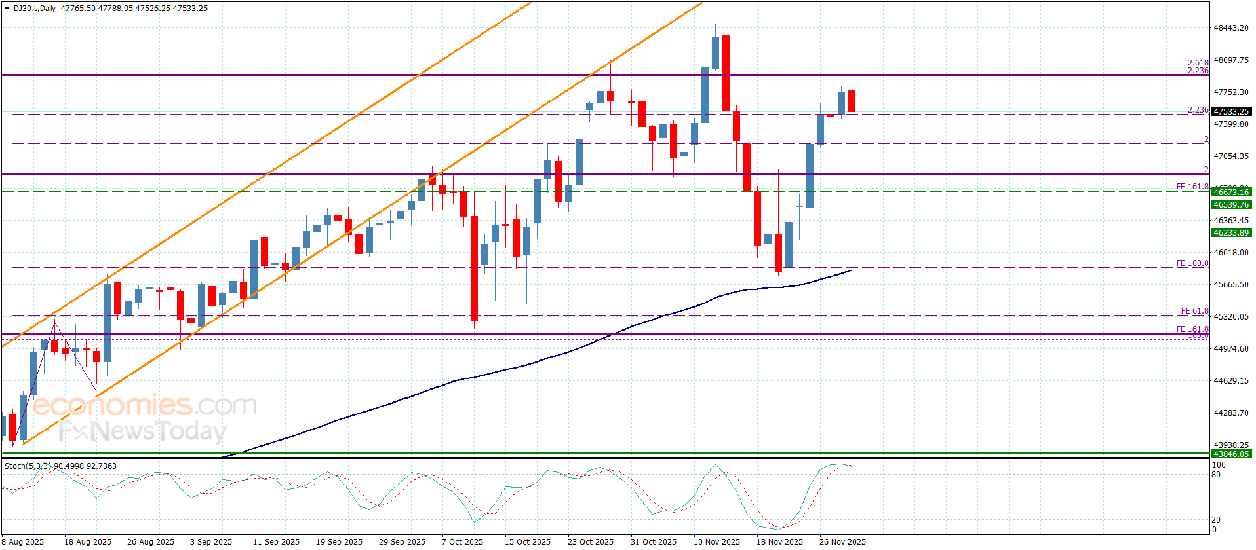Select the DJ30.s,Daily chart symbol title
This screenshot has height=550, width=1256.
pos(35,9)
